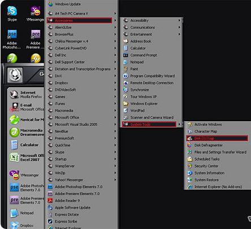Click the Paint icon in Accessories
The width and height of the screenshot is (251, 229).
125,69
